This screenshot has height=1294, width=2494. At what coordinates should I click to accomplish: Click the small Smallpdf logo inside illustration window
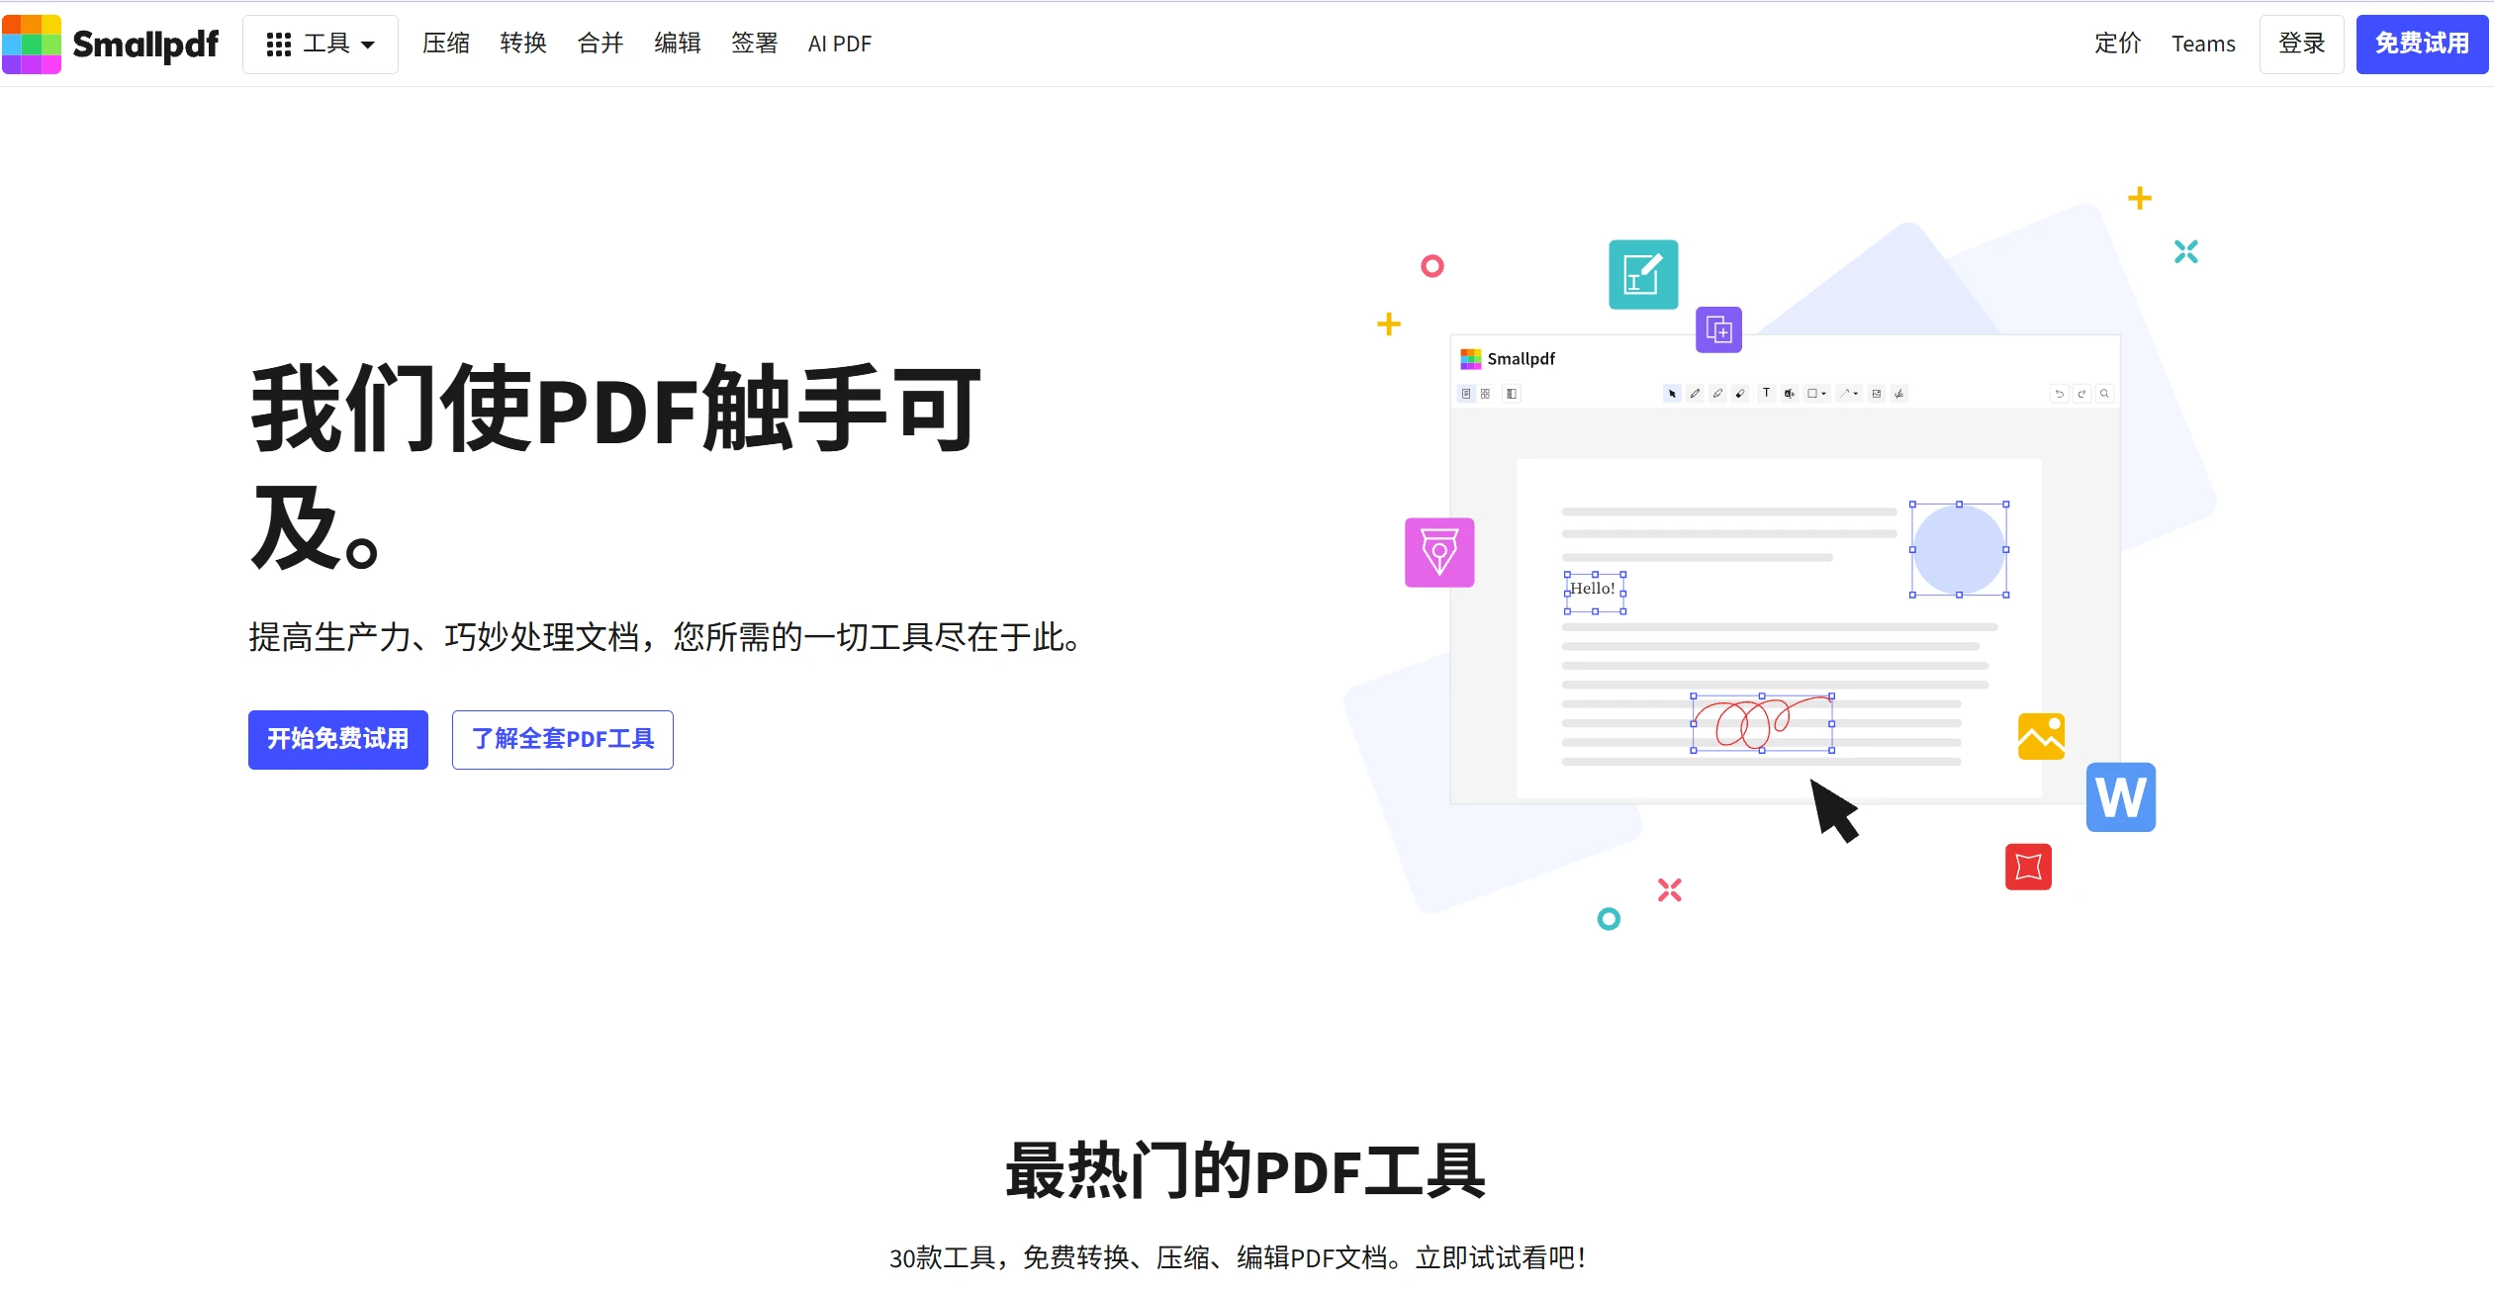tap(1508, 358)
